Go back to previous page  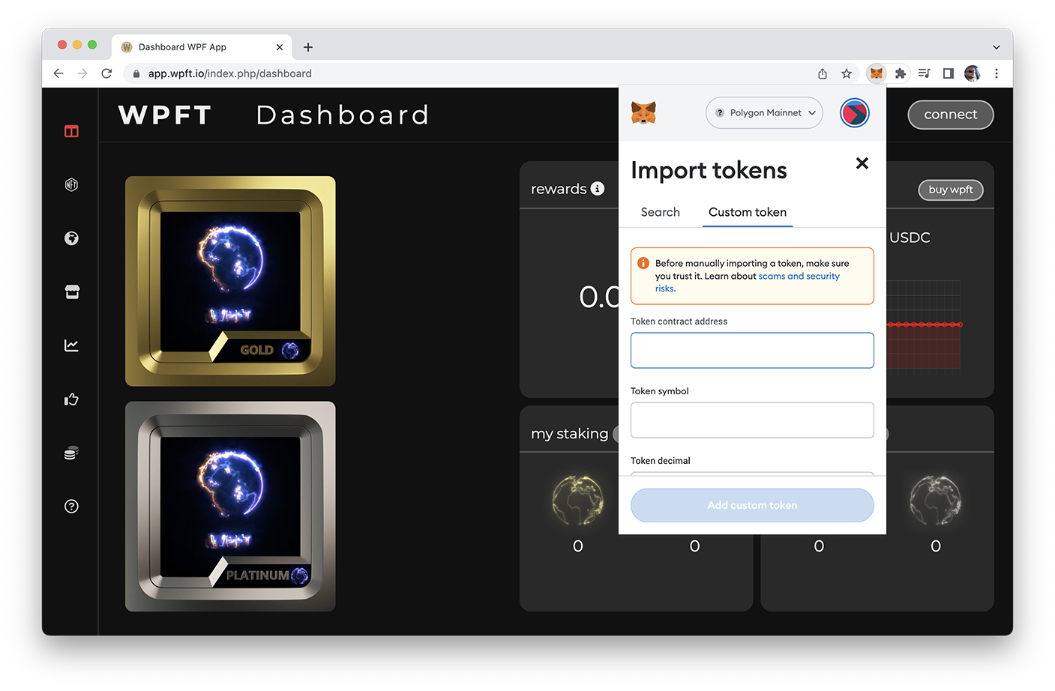[x=58, y=73]
